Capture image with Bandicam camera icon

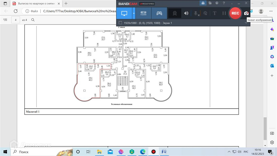pyautogui.click(x=246, y=13)
